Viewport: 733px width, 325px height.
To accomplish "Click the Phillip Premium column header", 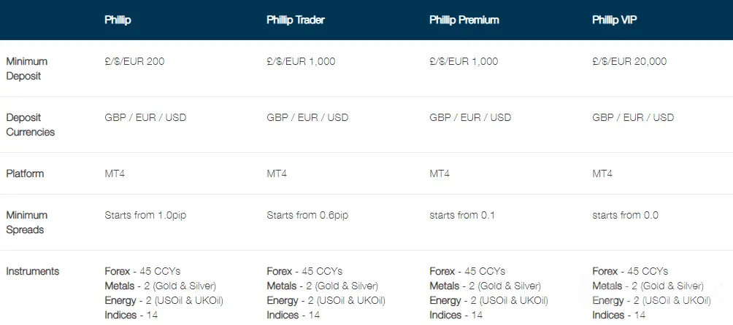I will (464, 20).
